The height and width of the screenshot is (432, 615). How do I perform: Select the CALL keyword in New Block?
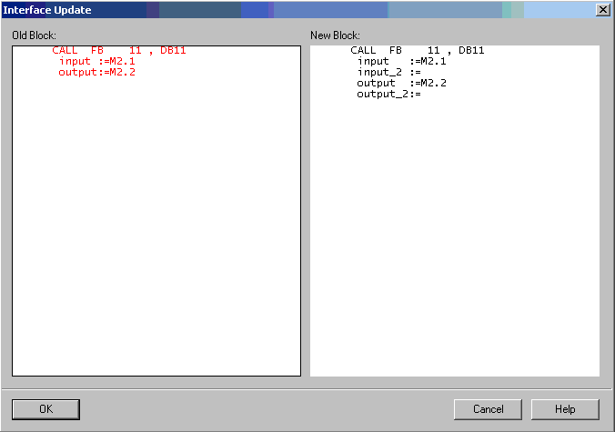(x=363, y=50)
